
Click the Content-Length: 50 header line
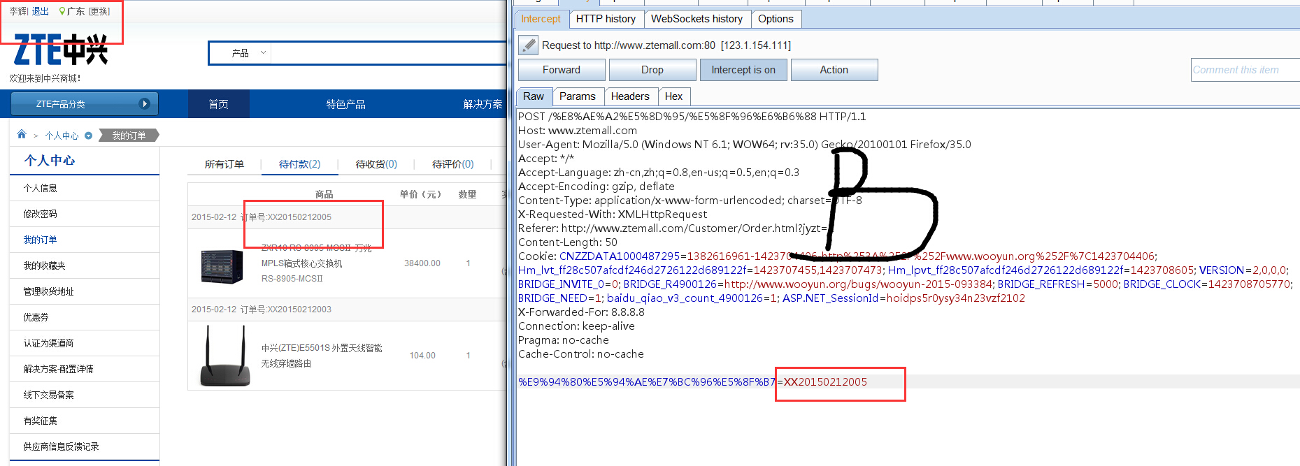[x=567, y=242]
